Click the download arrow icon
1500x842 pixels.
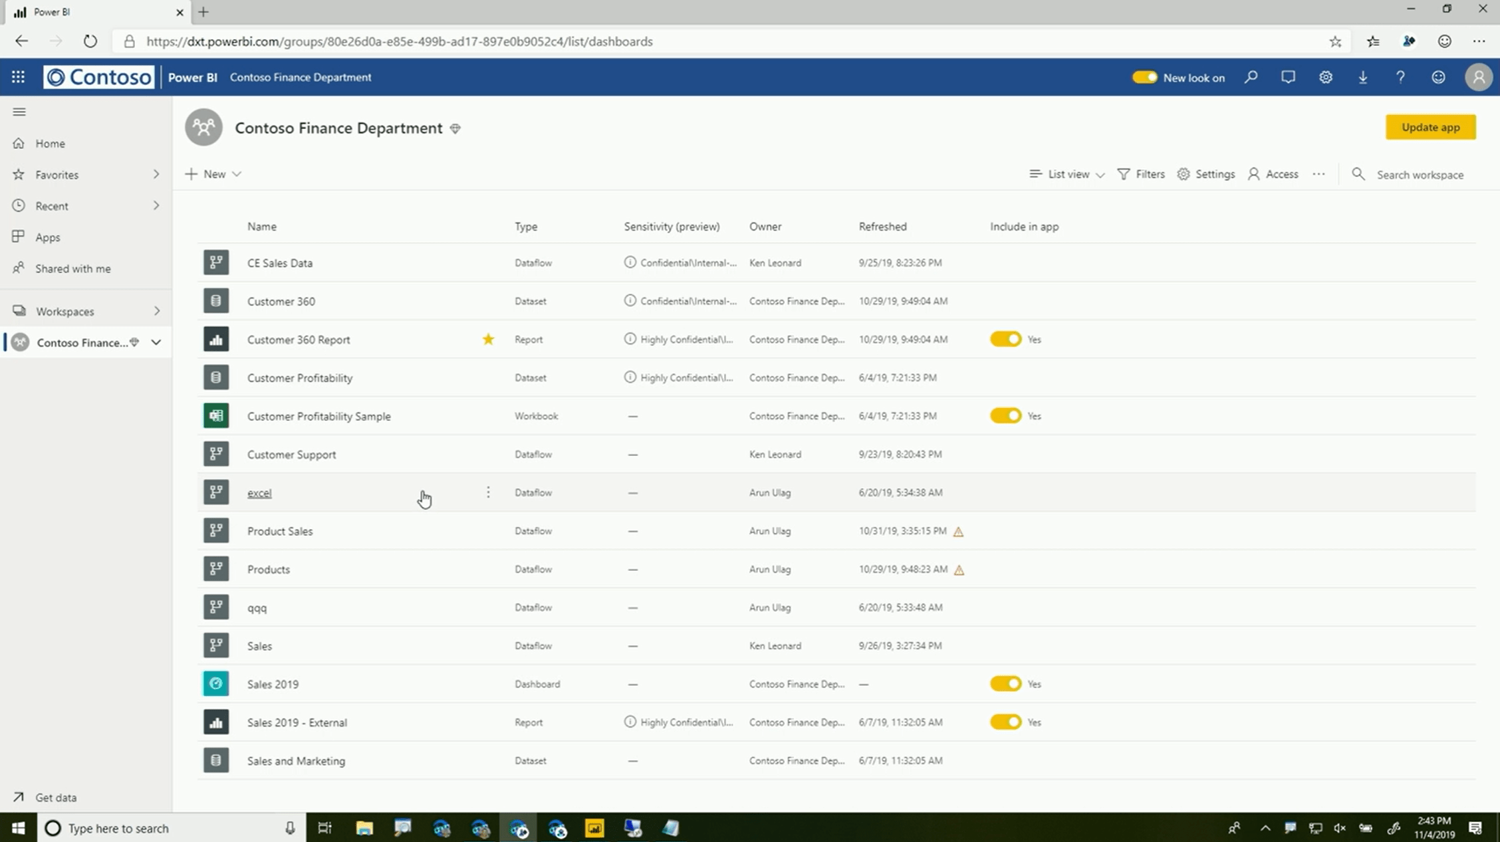1362,77
